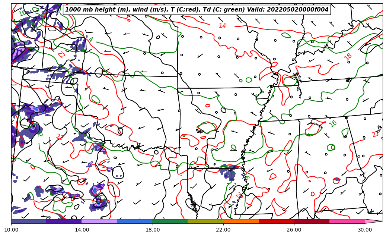The height and width of the screenshot is (236, 386).
Task: Click the red 22 label near right edge
Action: [x=376, y=134]
